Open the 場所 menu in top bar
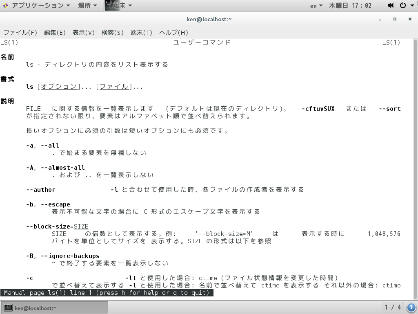Viewport: 418px width, 314px height. [87, 5]
